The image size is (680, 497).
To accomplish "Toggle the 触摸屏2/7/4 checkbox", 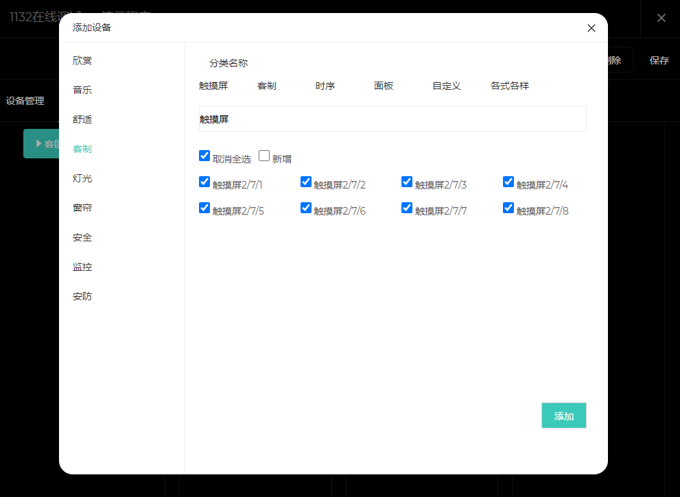I will coord(508,182).
